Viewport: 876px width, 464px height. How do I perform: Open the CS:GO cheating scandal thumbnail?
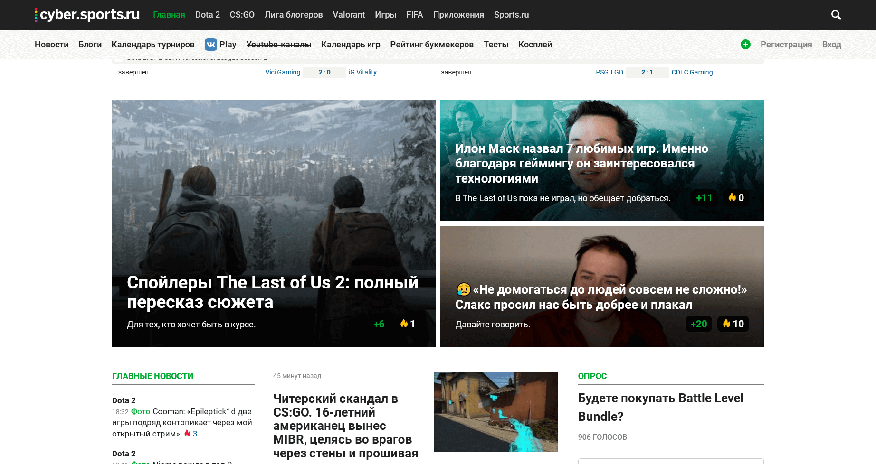[x=496, y=412]
